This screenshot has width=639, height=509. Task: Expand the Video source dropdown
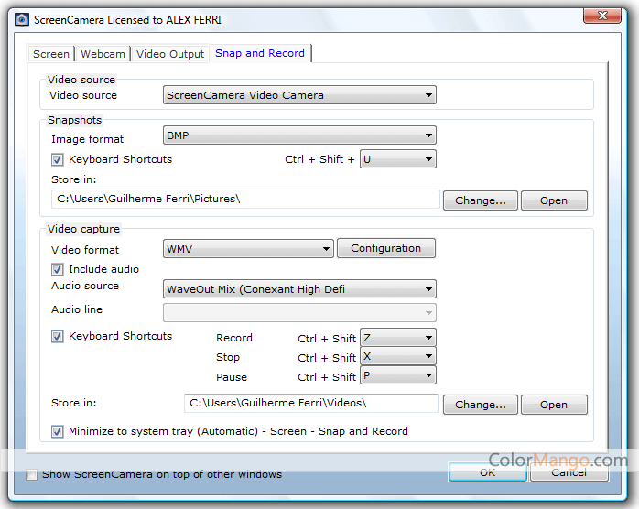(x=299, y=95)
